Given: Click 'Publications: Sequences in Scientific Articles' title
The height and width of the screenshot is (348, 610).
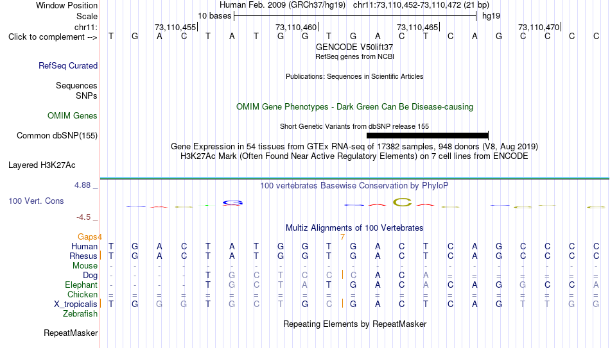Looking at the screenshot, I should [354, 76].
